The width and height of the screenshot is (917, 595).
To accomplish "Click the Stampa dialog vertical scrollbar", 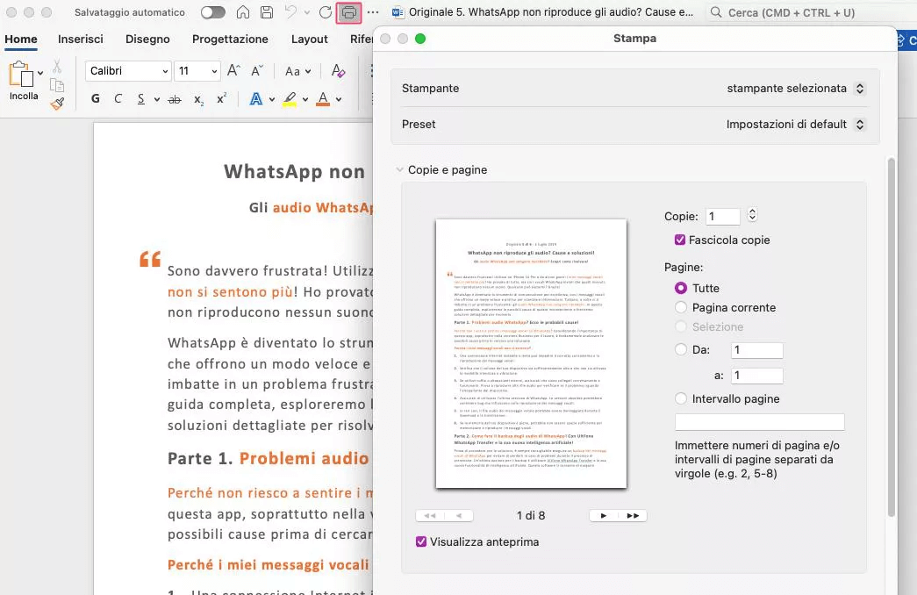I will 892,336.
